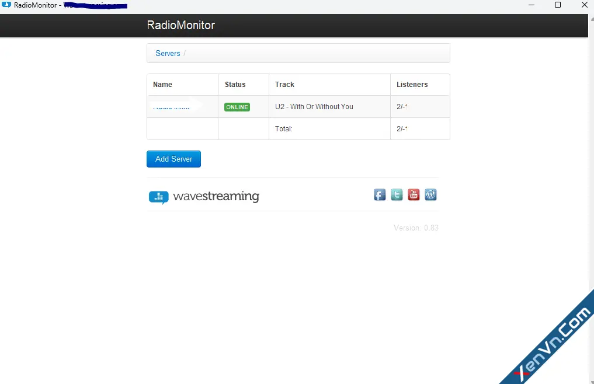Click the RadioMonitor app icon in title bar
This screenshot has height=384, width=594.
6,5
